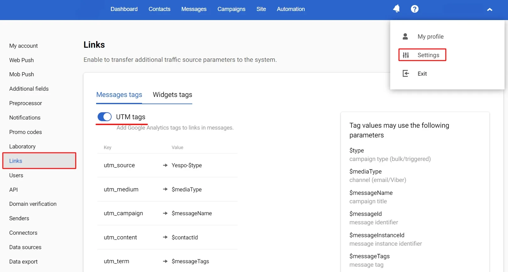
Task: Select Links in sidebar
Action: tap(39, 161)
